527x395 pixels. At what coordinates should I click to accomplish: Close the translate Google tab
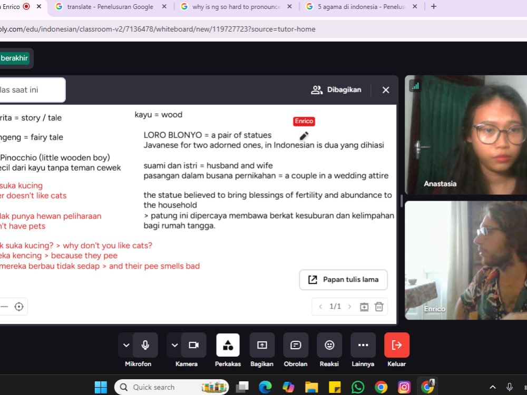(164, 6)
